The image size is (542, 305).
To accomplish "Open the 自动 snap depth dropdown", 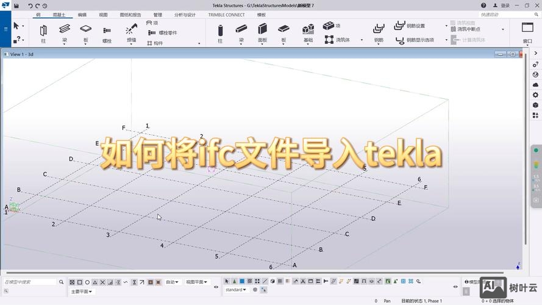I will (172, 282).
